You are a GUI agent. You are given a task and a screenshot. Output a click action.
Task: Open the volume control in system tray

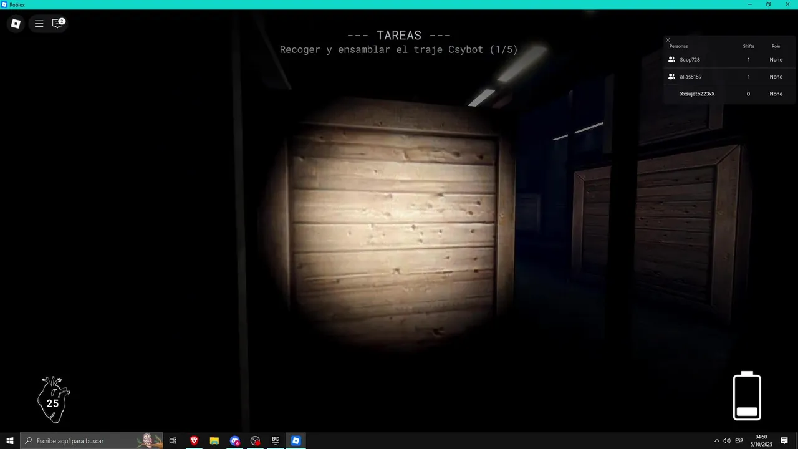(726, 441)
